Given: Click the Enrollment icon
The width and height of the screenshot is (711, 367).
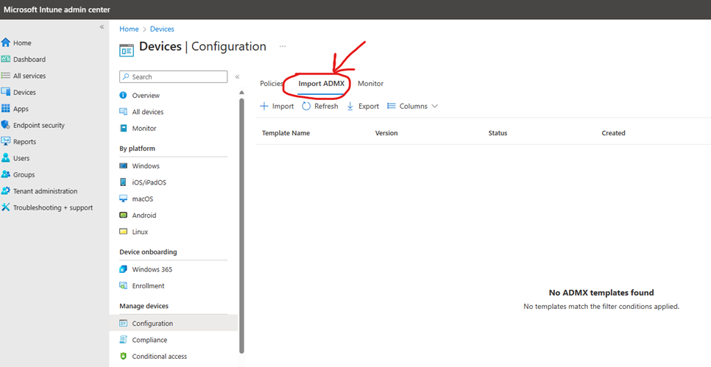Looking at the screenshot, I should pyautogui.click(x=123, y=285).
